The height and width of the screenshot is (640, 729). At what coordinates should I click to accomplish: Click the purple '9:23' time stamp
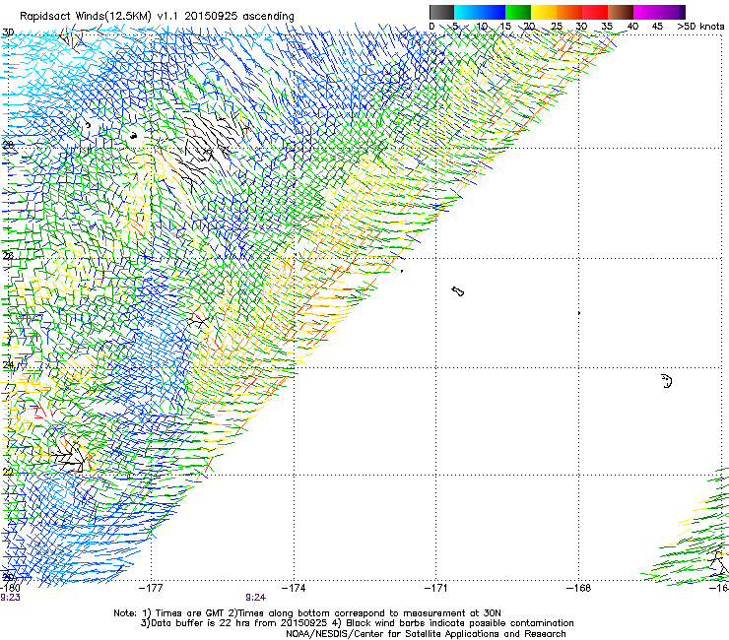click(10, 598)
